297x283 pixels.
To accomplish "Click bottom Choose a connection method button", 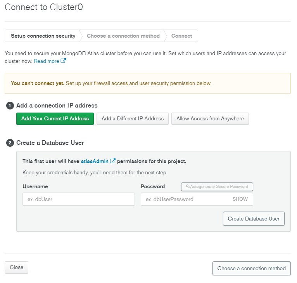I will (252, 268).
